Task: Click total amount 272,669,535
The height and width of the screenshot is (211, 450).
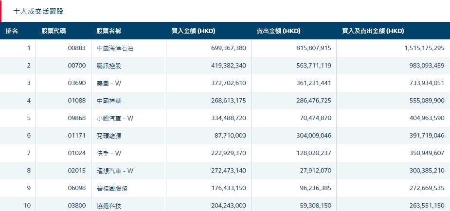Action: 427,188
